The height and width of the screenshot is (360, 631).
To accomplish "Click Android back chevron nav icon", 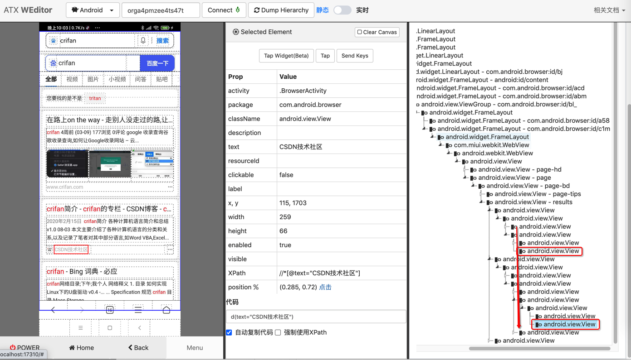I will 139,328.
